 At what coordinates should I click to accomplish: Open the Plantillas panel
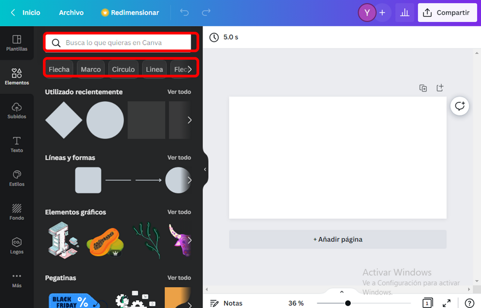[17, 43]
